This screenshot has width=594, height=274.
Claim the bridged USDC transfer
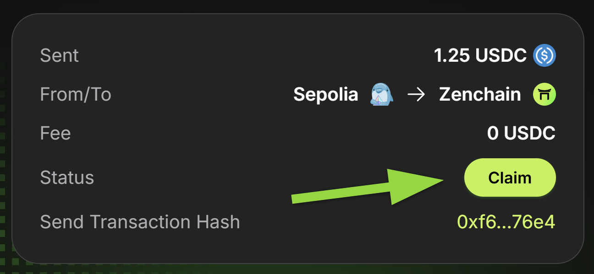point(510,177)
